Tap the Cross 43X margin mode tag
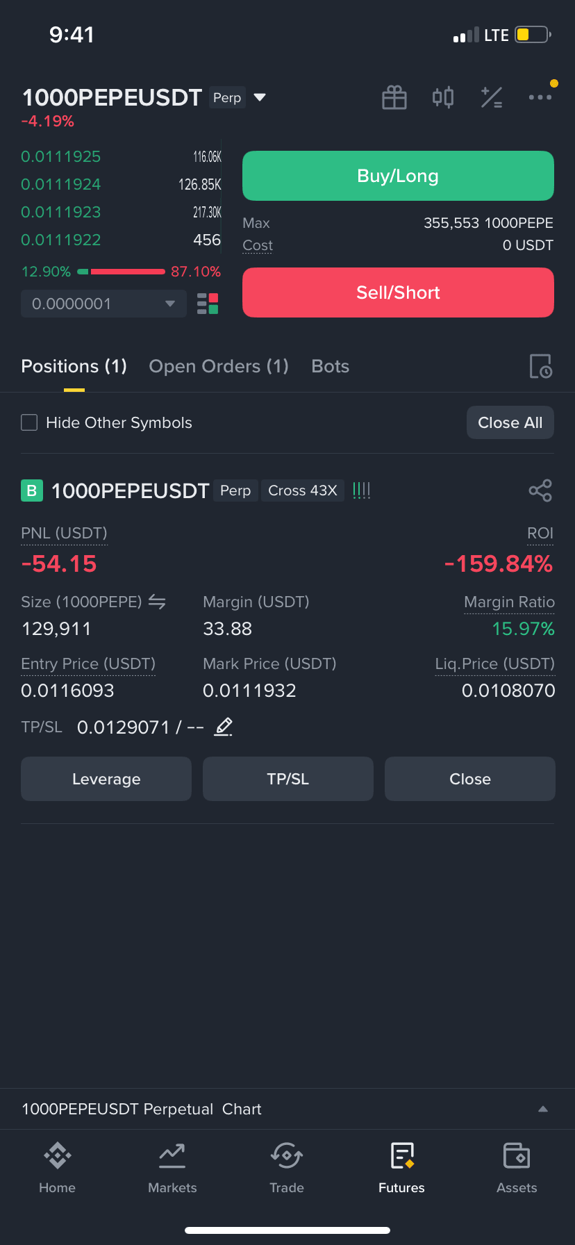The width and height of the screenshot is (575, 1245). 303,490
